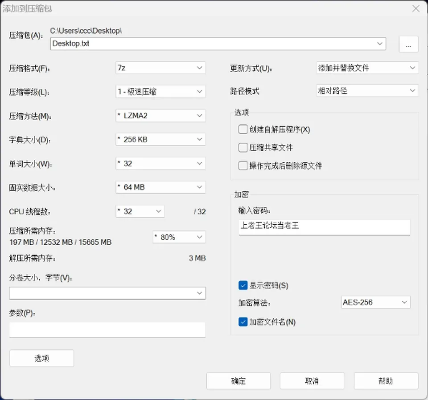This screenshot has height=400, width=428.
Task: Click the 选项 button at bottom left
Action: coord(42,358)
